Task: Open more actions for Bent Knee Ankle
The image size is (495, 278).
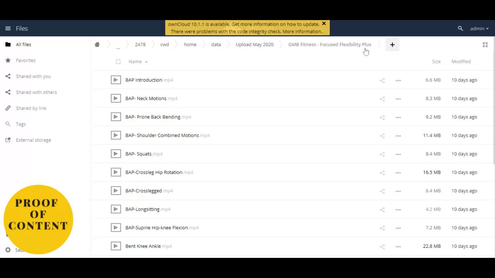Action: point(398,246)
